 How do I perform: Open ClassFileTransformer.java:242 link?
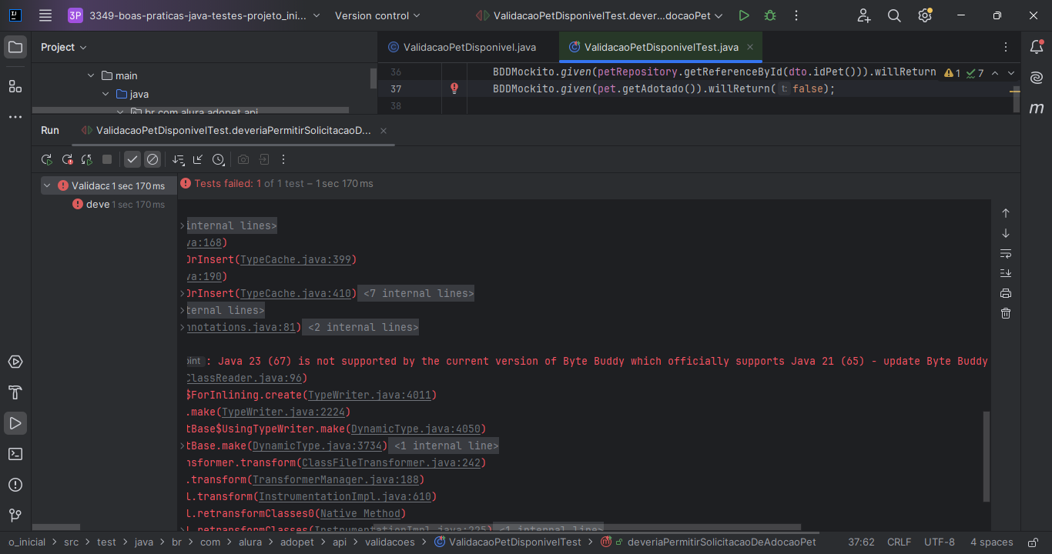coord(391,462)
